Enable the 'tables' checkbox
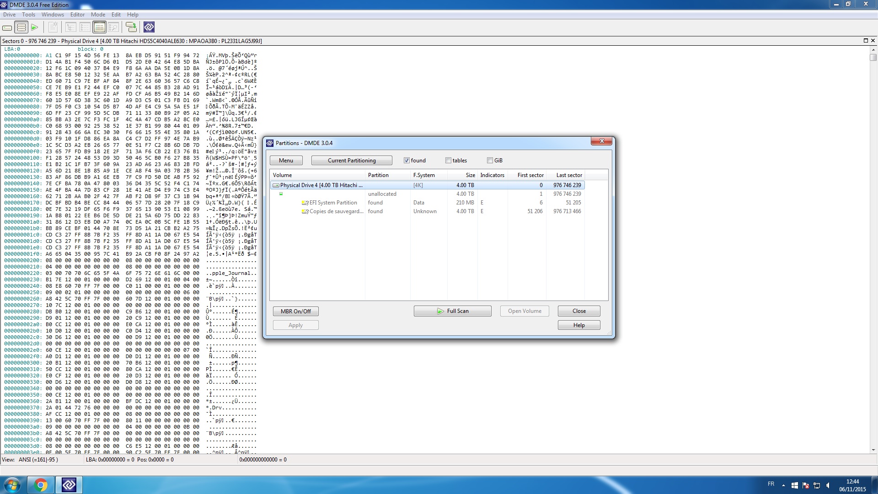 (448, 161)
